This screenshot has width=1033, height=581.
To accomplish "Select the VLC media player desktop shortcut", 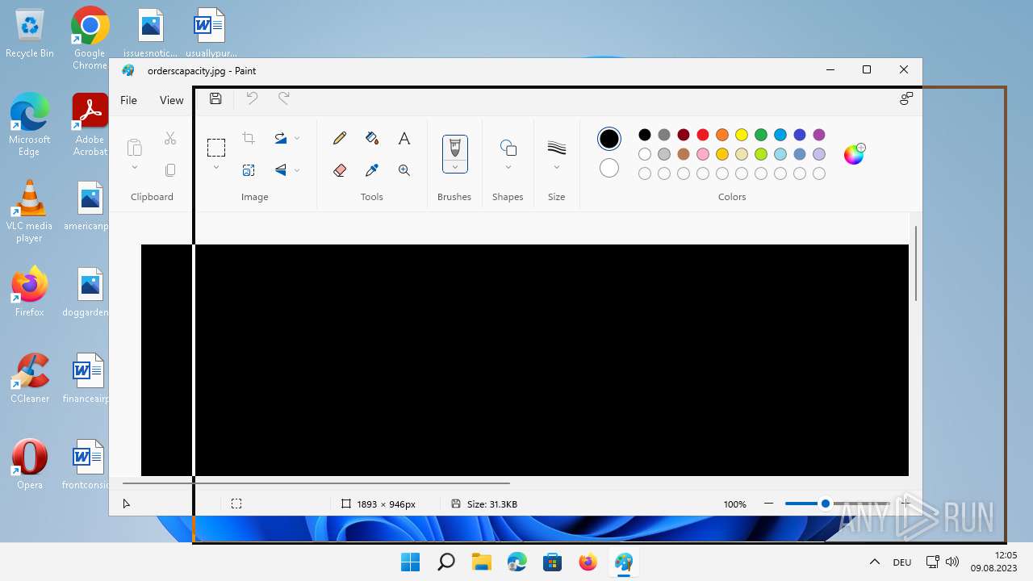I will pos(30,211).
